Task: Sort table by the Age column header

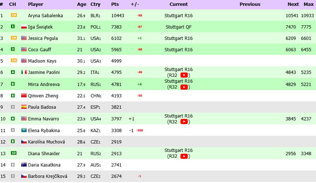Action: pyautogui.click(x=81, y=4)
